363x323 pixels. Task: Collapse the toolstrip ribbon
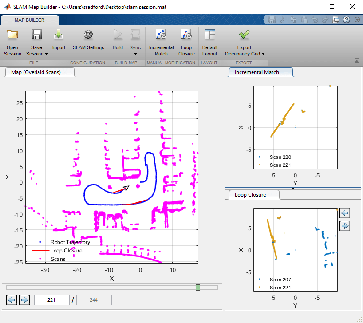tap(356, 61)
